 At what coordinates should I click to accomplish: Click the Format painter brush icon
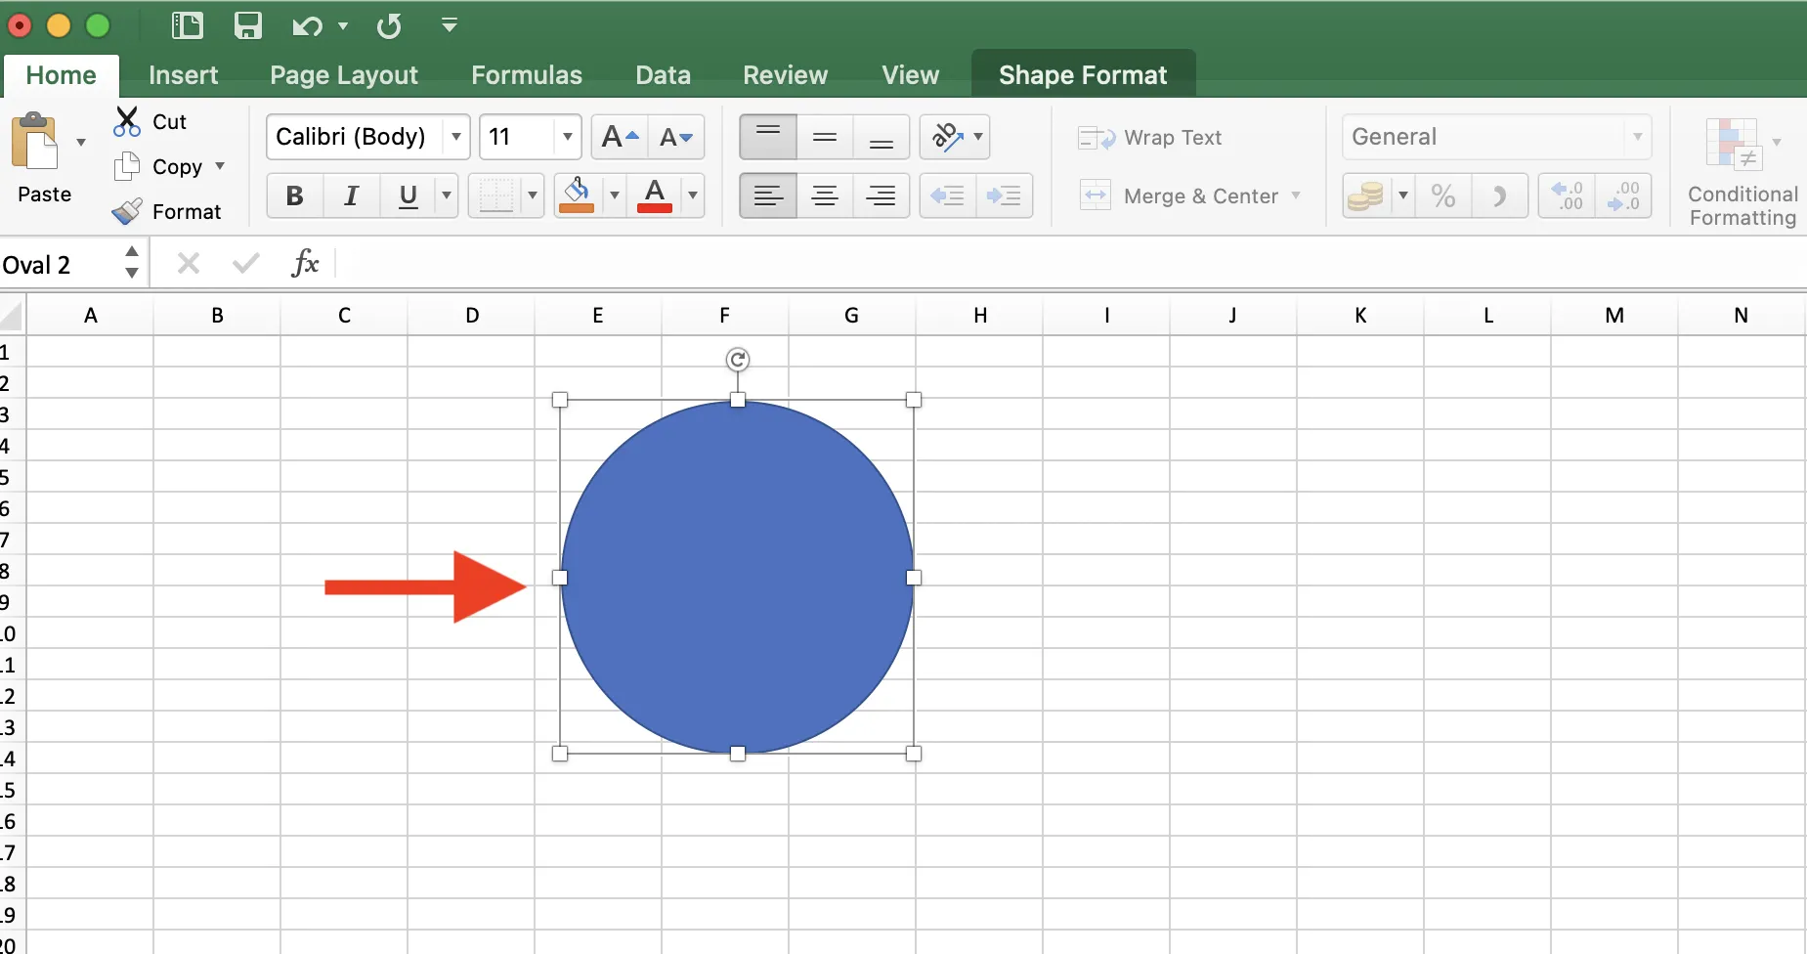(x=127, y=211)
